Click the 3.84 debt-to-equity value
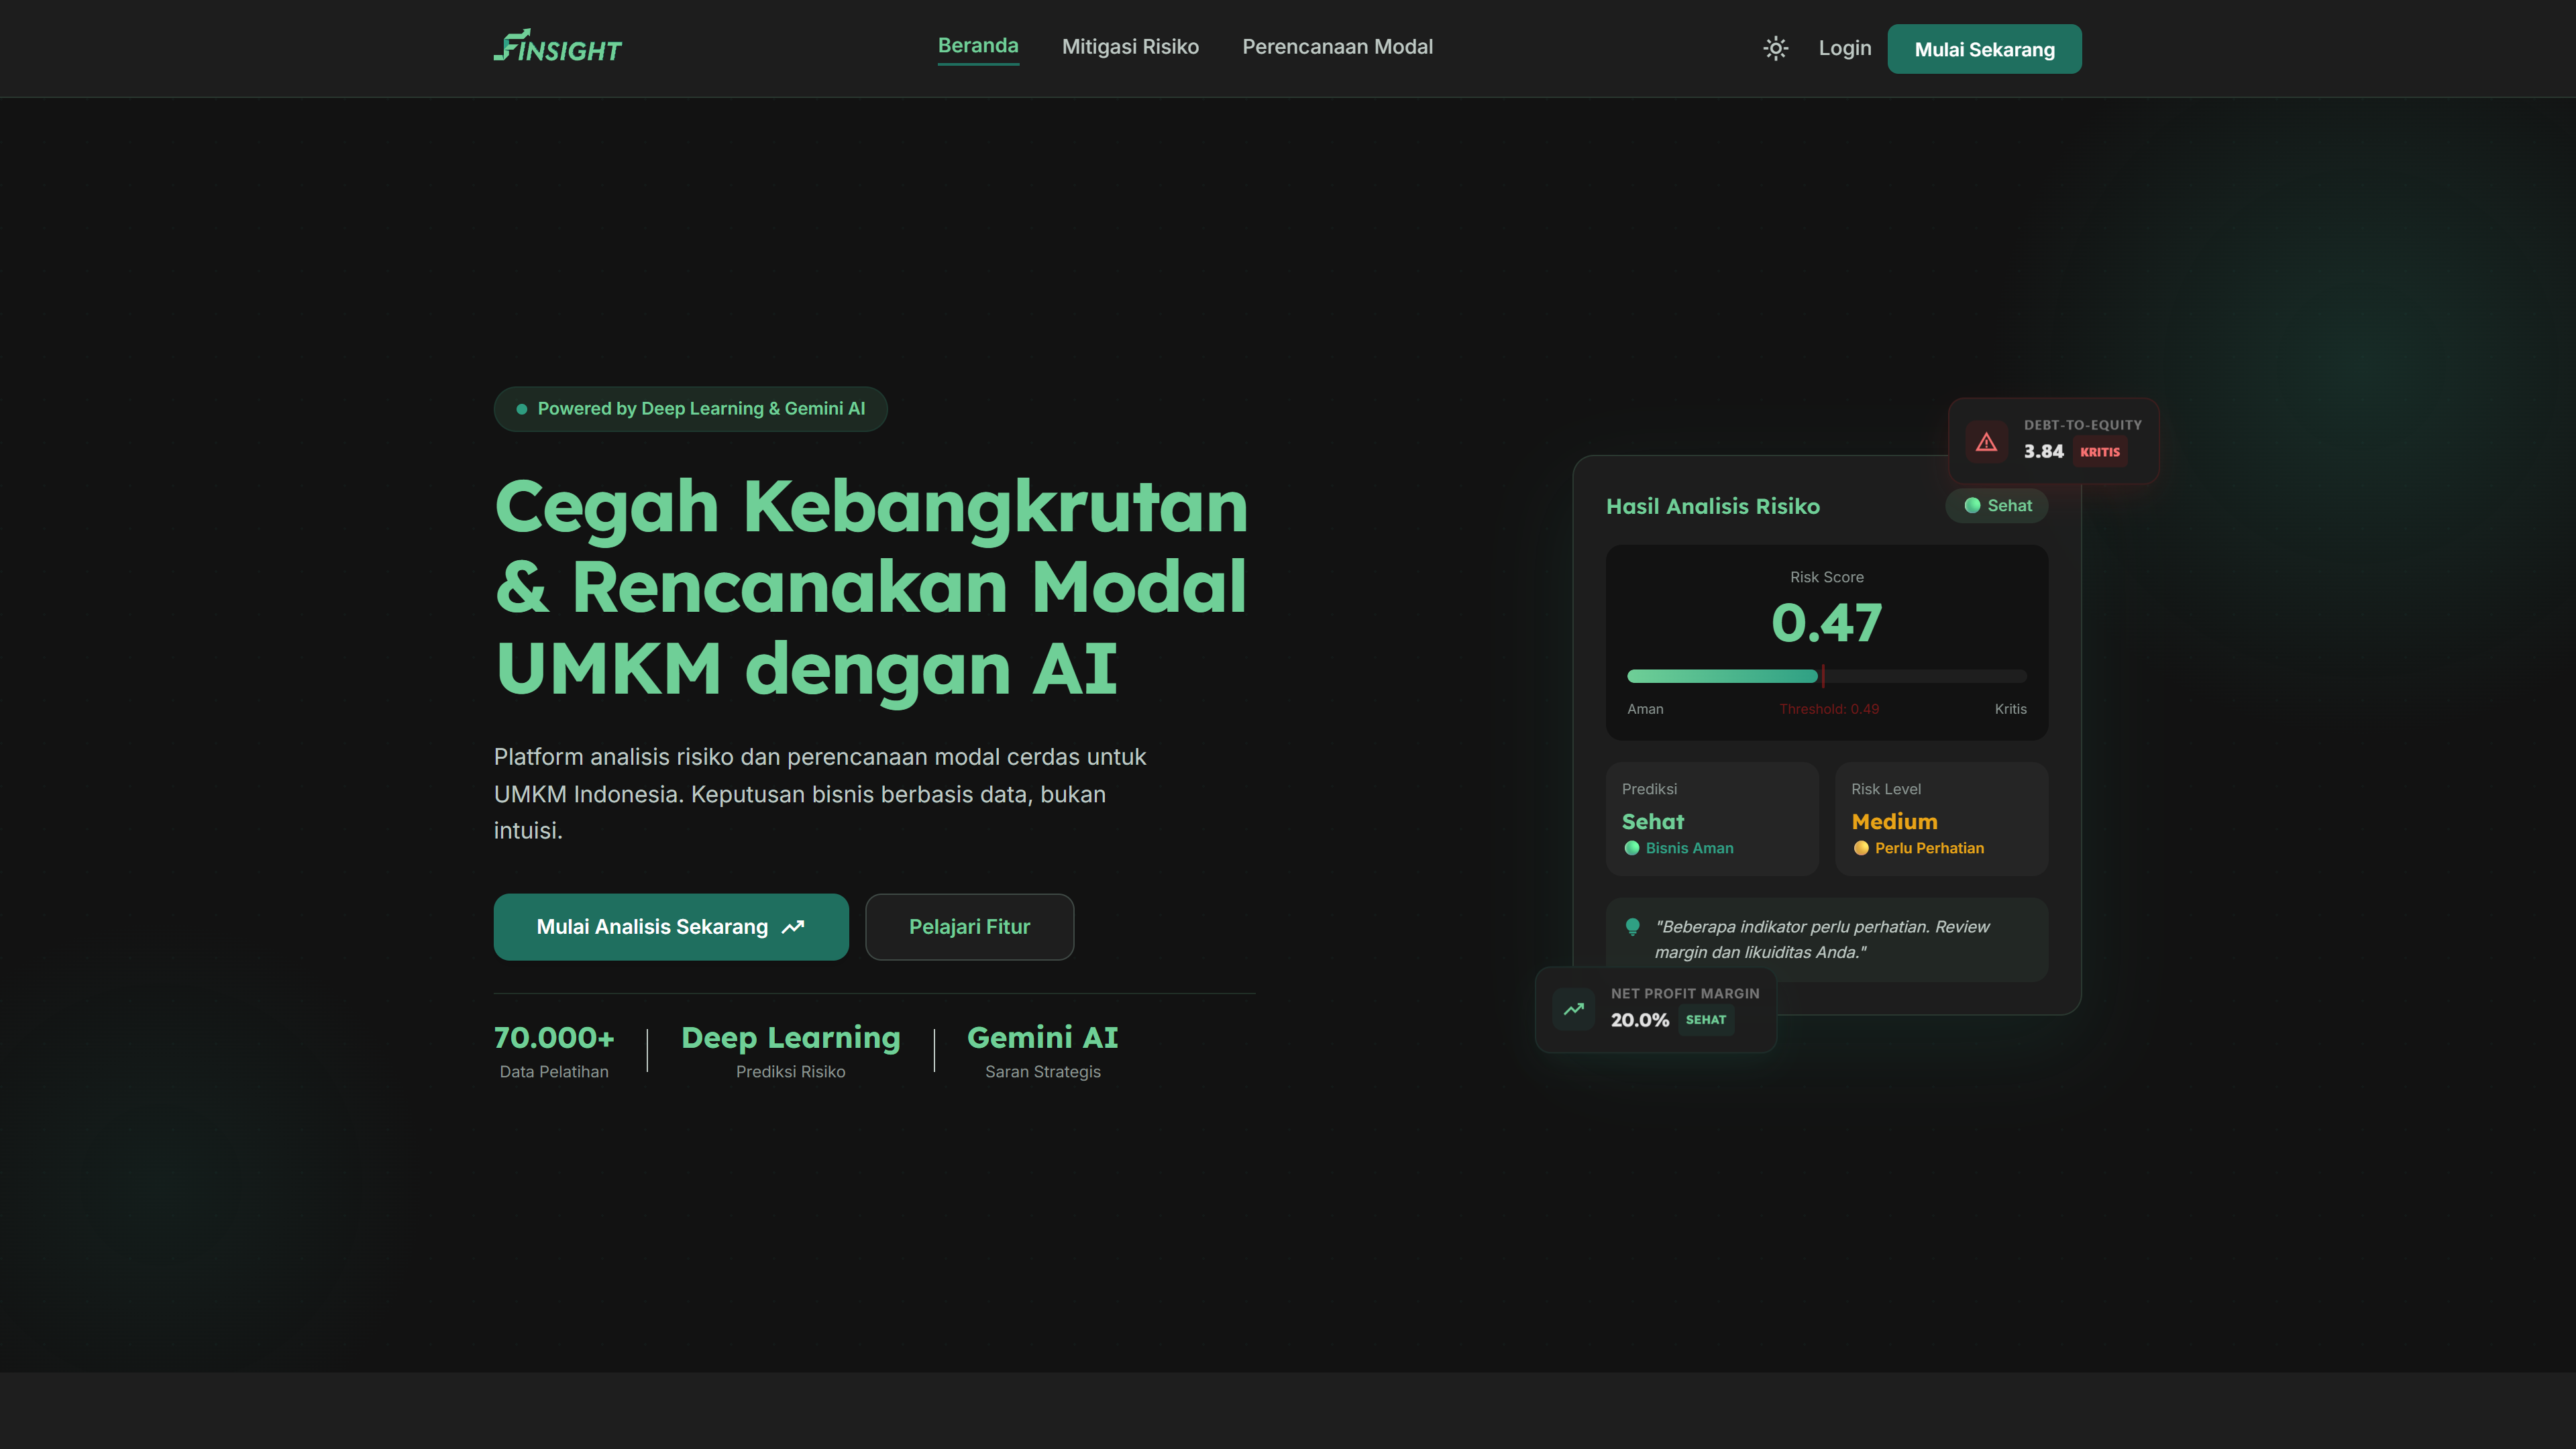This screenshot has height=1449, width=2576. [x=2043, y=452]
